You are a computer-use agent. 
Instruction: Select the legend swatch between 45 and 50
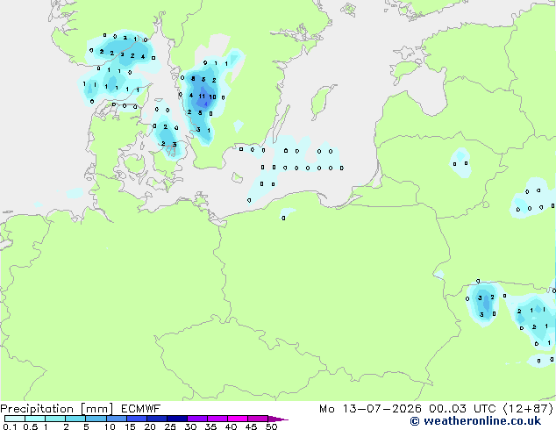[258, 419]
